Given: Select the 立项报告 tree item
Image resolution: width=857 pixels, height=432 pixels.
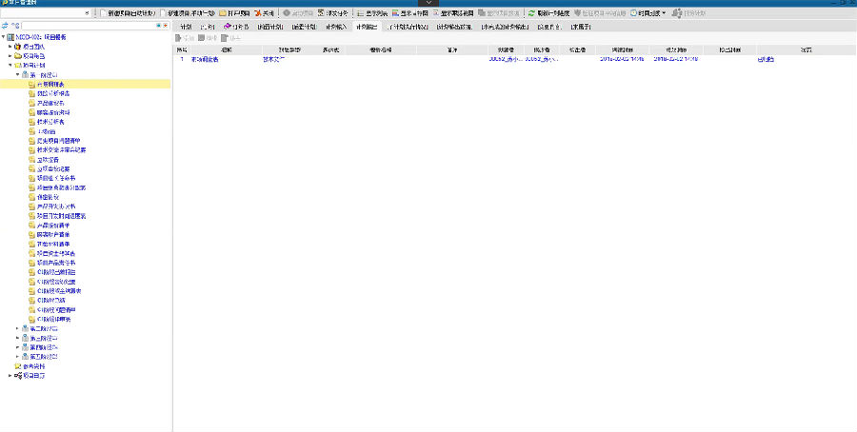Looking at the screenshot, I should 49,160.
